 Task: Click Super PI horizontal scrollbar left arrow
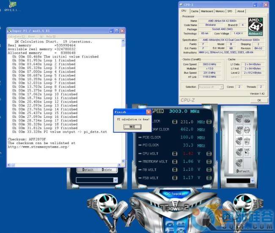[x=9, y=165]
